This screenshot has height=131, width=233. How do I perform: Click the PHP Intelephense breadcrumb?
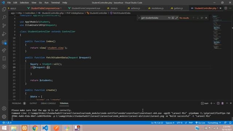[x=75, y=13]
